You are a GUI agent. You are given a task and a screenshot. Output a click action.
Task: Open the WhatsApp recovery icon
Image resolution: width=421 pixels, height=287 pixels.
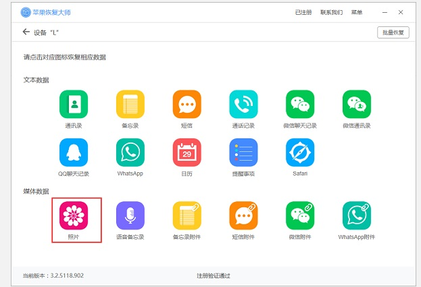click(130, 153)
